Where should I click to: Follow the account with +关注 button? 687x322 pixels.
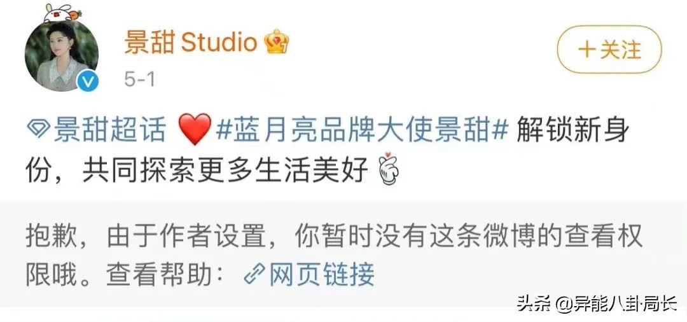click(609, 50)
